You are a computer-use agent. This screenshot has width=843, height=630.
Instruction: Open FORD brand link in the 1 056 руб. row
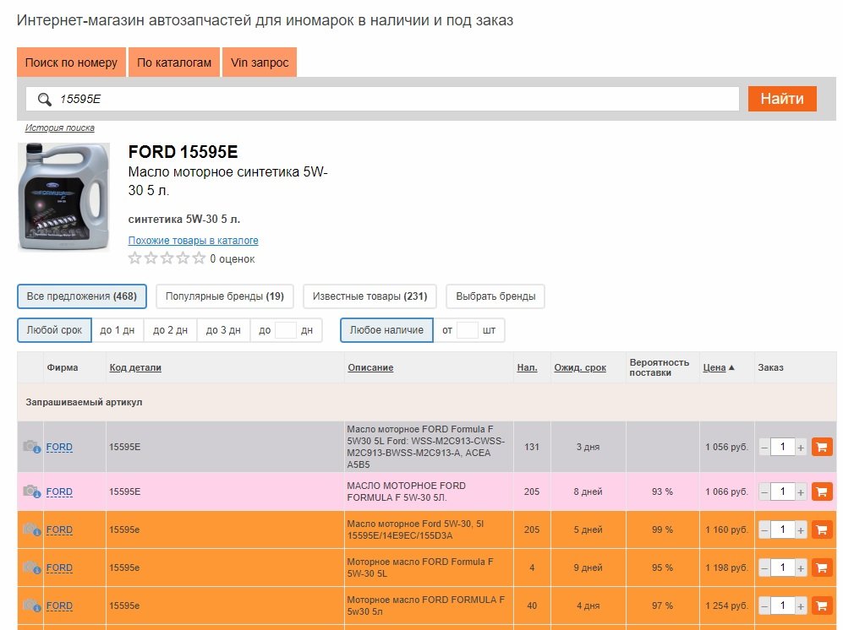click(x=59, y=447)
